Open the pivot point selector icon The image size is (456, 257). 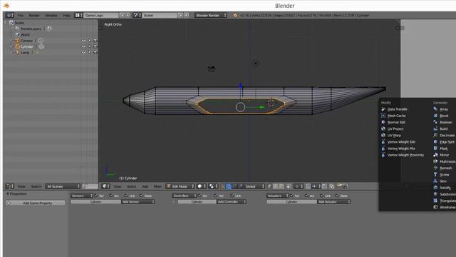pyautogui.click(x=213, y=186)
